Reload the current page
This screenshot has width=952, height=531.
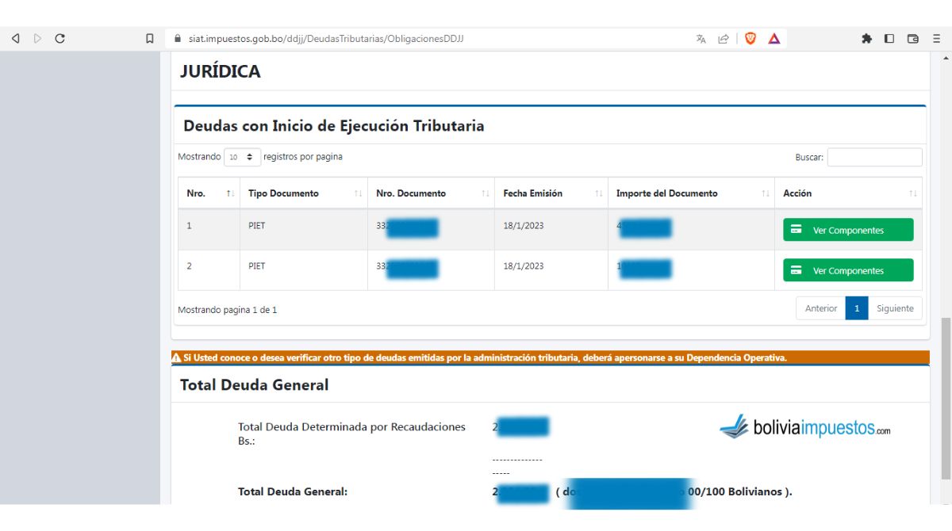(x=59, y=38)
